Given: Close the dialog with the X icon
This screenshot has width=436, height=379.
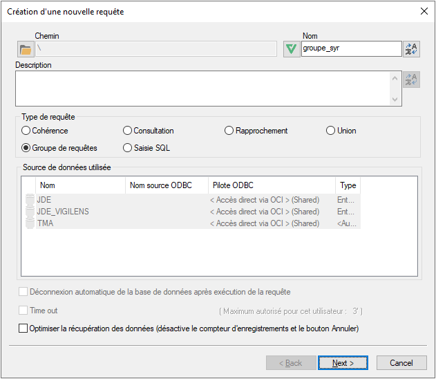Looking at the screenshot, I should [424, 11].
